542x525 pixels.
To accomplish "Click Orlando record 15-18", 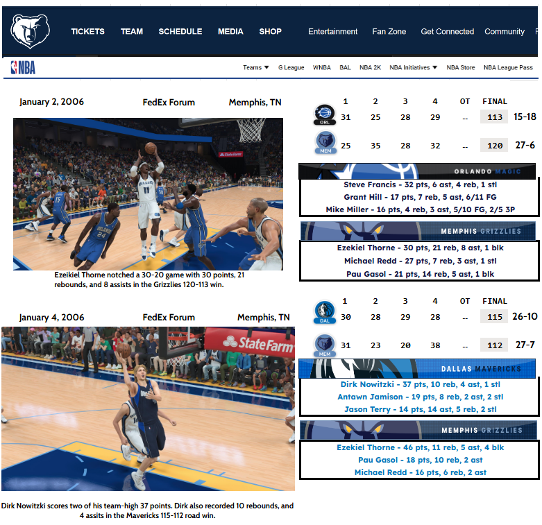I will 525,117.
